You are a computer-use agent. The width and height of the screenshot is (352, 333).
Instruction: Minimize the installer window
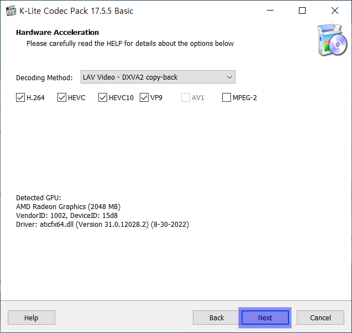(270, 11)
